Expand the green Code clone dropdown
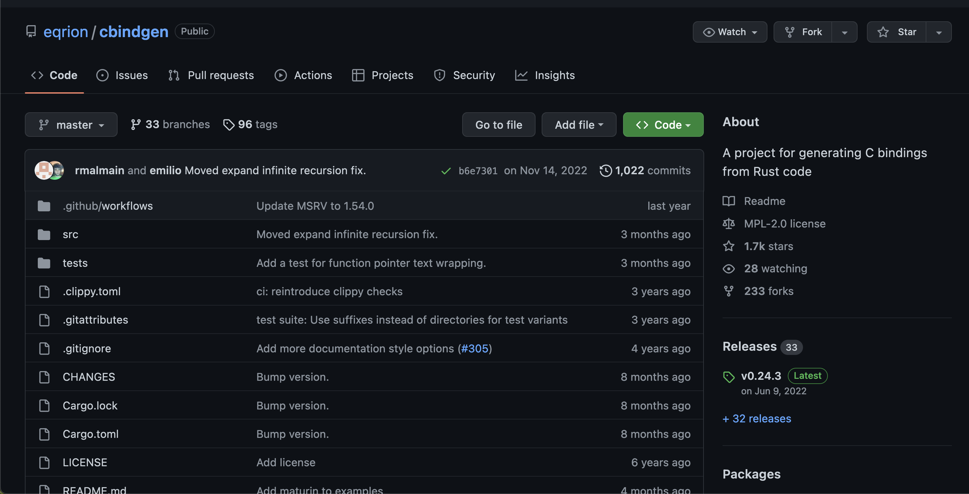This screenshot has height=494, width=969. (663, 125)
